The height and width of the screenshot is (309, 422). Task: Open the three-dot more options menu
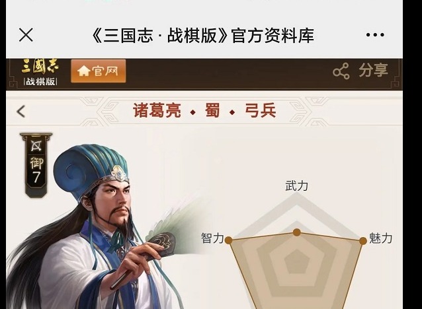point(375,34)
